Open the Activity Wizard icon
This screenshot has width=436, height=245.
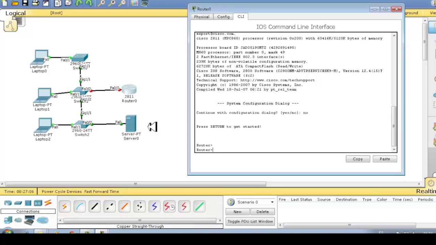point(46,3)
